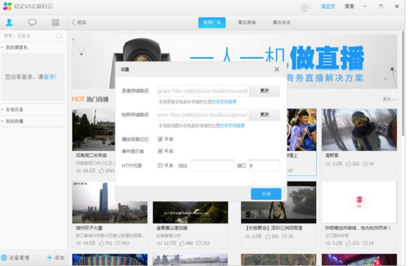Screen dimensions: 409x266
Task: Click the 设备管理 gear icon
Action: click(4, 258)
